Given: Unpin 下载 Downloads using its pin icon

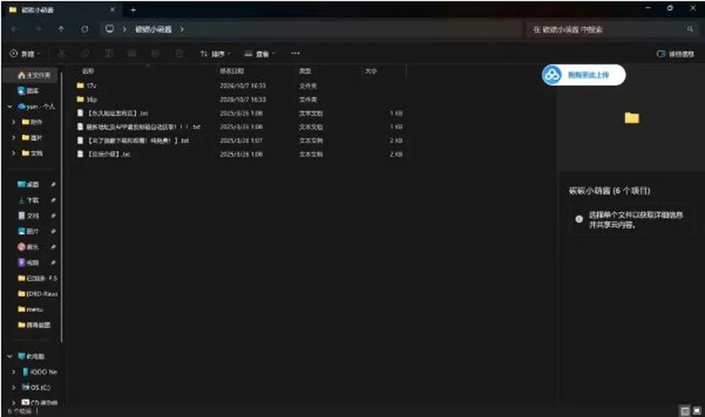Looking at the screenshot, I should pos(53,200).
